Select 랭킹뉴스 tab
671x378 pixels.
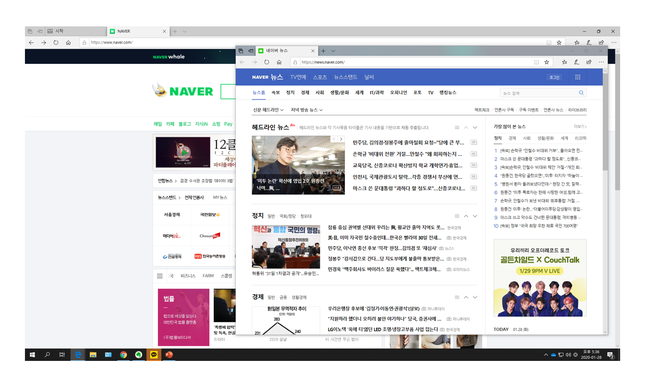pyautogui.click(x=447, y=92)
